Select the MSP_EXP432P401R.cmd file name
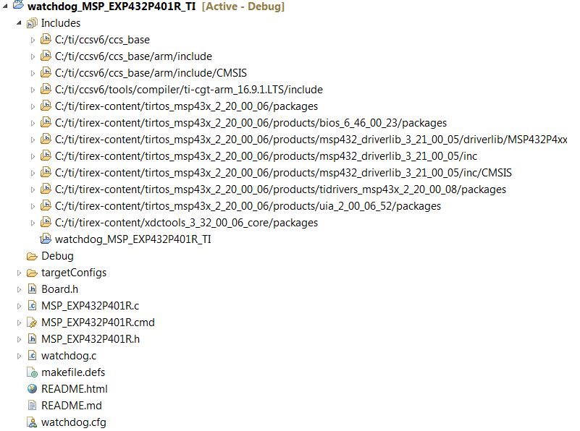 pyautogui.click(x=98, y=323)
